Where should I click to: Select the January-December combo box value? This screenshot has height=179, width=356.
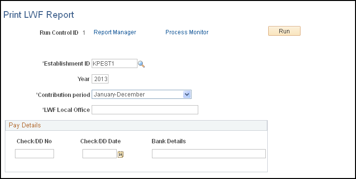click(x=141, y=94)
